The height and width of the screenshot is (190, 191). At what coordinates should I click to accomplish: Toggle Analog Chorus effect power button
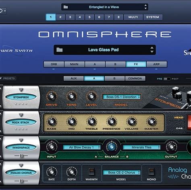[21, 173]
